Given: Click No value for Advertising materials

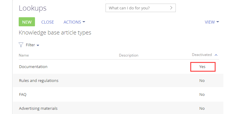Looking at the screenshot, I should click(x=202, y=109).
